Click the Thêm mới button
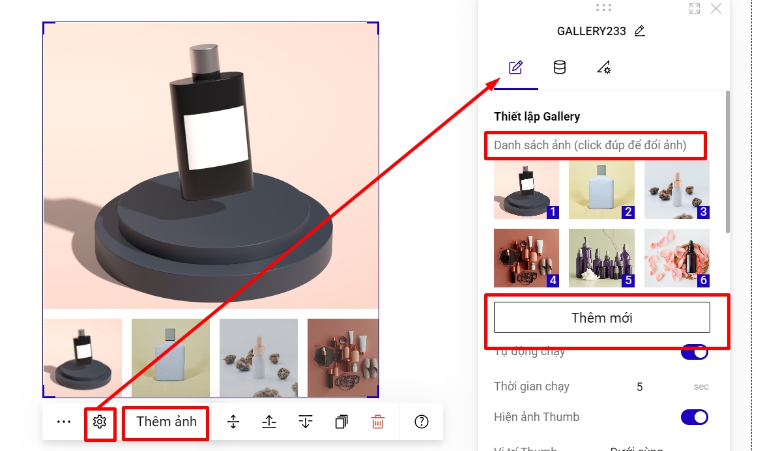Viewport: 765px width, 451px height. tap(601, 318)
